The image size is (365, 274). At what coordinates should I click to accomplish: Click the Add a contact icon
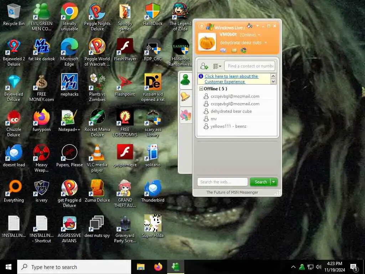tap(204, 66)
